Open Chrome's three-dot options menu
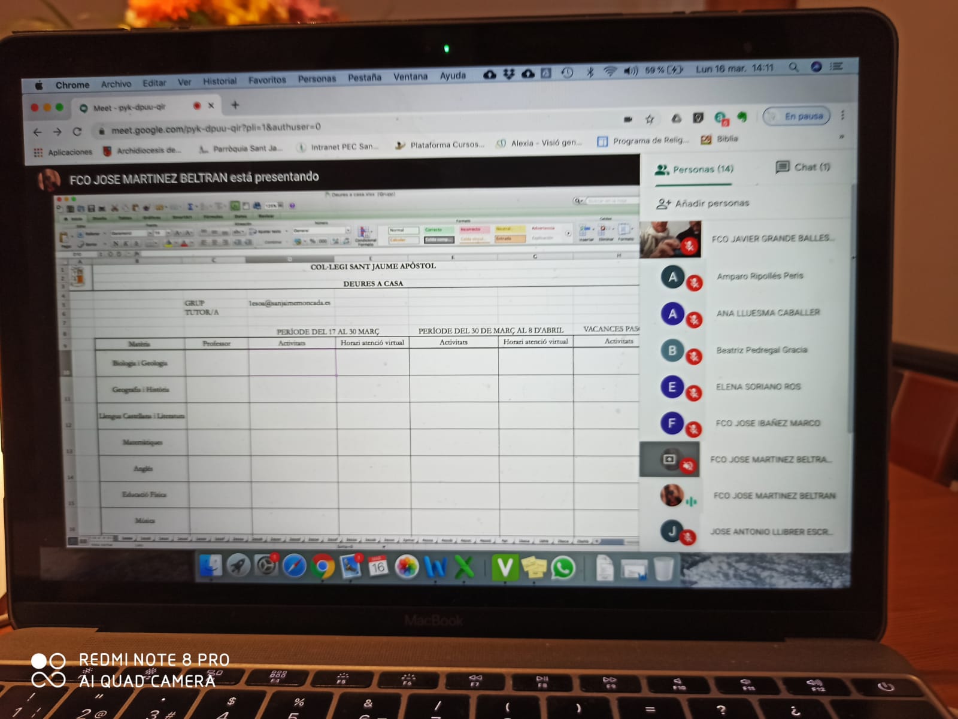Screen dimensions: 958x719 click(x=842, y=115)
